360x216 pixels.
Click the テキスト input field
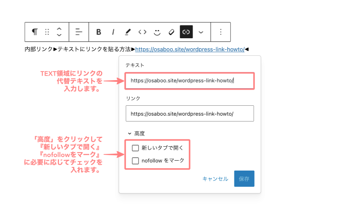pyautogui.click(x=189, y=81)
